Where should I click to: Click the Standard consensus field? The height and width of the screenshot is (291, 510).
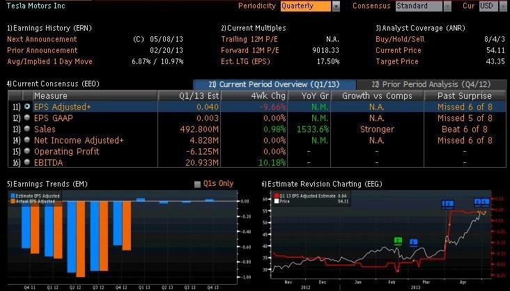[x=419, y=6]
